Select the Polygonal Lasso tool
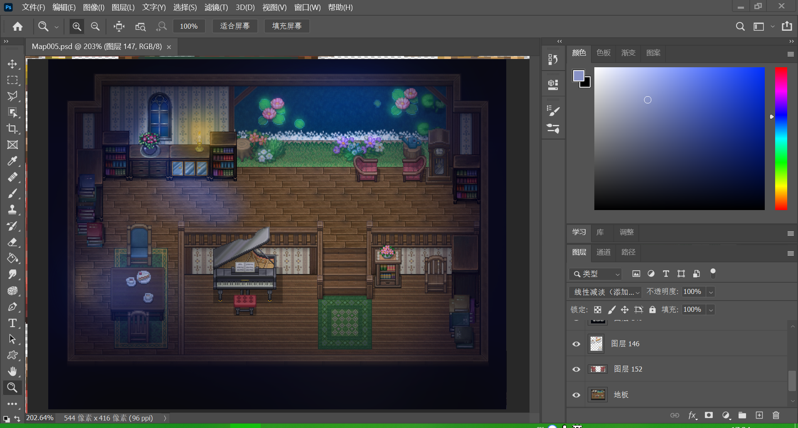Image resolution: width=798 pixels, height=428 pixels. [12, 96]
